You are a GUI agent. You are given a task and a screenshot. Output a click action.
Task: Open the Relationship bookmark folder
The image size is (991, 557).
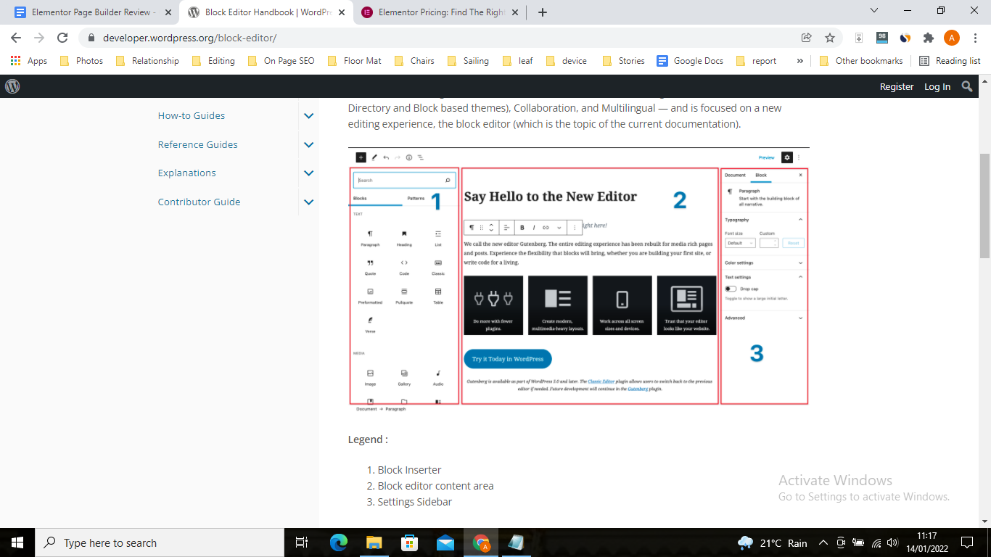pyautogui.click(x=147, y=61)
